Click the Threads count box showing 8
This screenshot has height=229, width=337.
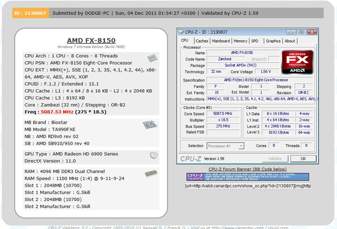pos(306,145)
